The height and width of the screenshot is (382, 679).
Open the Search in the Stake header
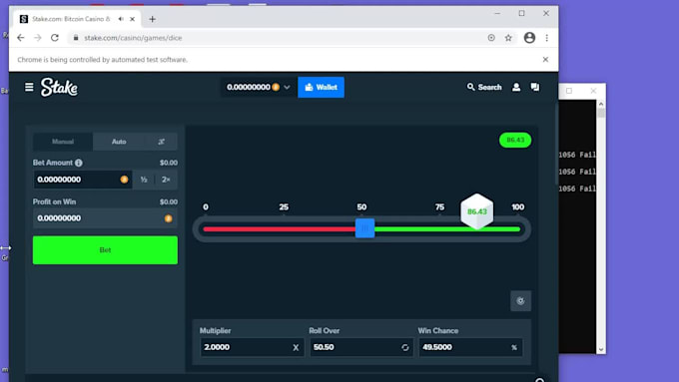[x=484, y=88]
